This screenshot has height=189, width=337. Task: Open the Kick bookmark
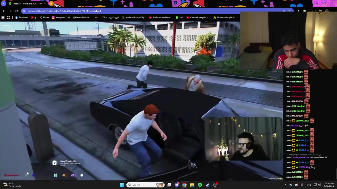[x=180, y=18]
